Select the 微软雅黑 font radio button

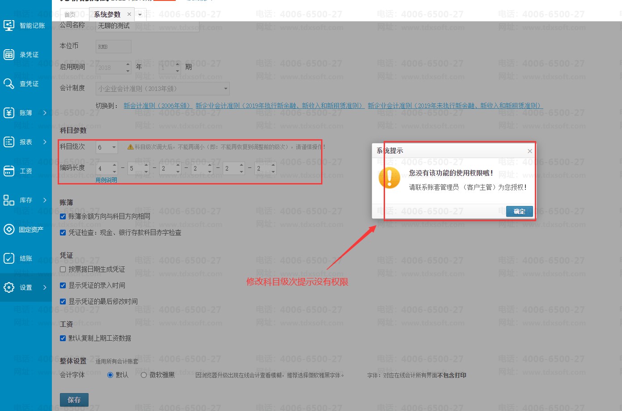144,375
